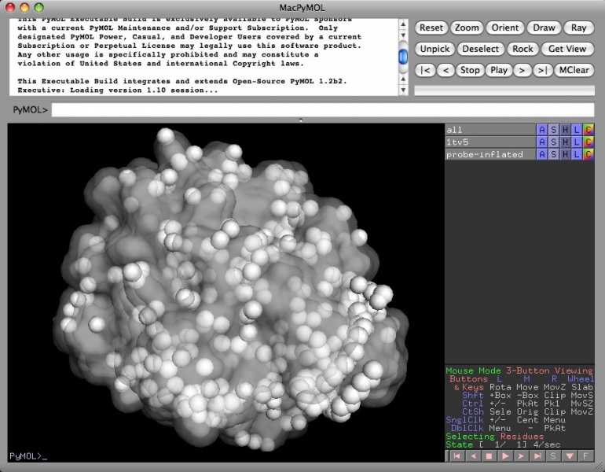Click the S icon in bottom playback bar
605x472 pixels.
[x=554, y=455]
